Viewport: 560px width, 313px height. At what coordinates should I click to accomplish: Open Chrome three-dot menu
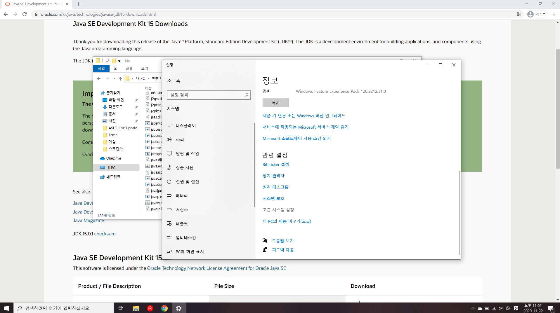[x=554, y=14]
